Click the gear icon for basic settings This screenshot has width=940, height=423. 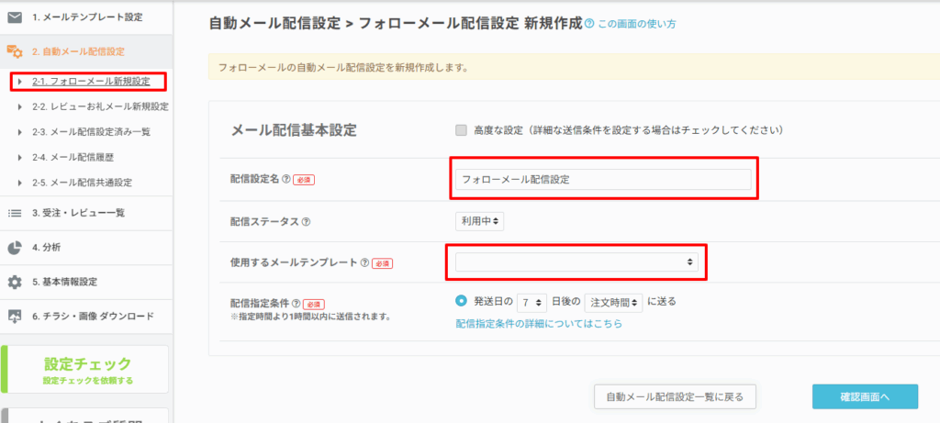coord(15,282)
